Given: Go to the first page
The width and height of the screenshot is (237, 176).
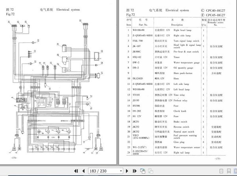Looking at the screenshot, I should pyautogui.click(x=76, y=171).
